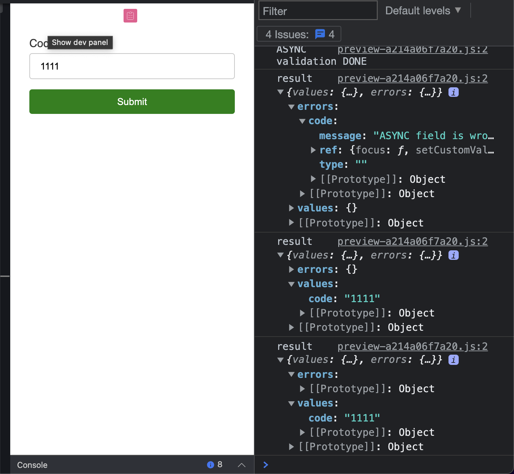Viewport: 514px width, 474px height.
Task: Collapse the second result object triangle
Action: click(x=281, y=255)
